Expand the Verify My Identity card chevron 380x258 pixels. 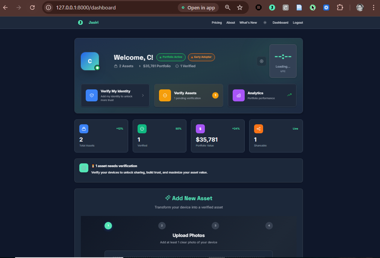tap(142, 95)
